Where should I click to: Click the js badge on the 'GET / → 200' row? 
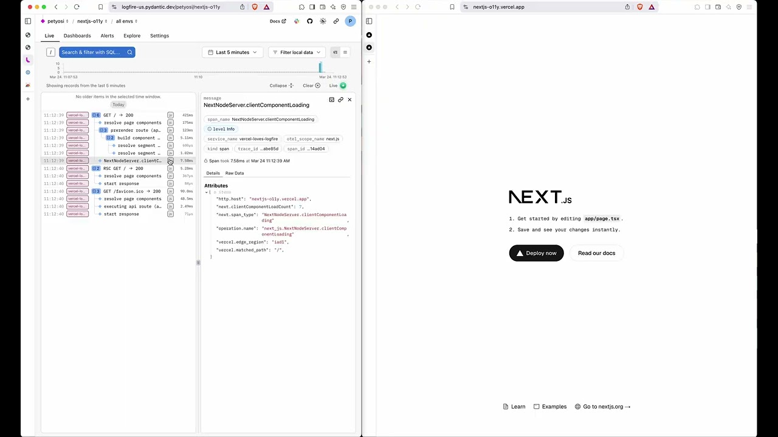(x=170, y=115)
